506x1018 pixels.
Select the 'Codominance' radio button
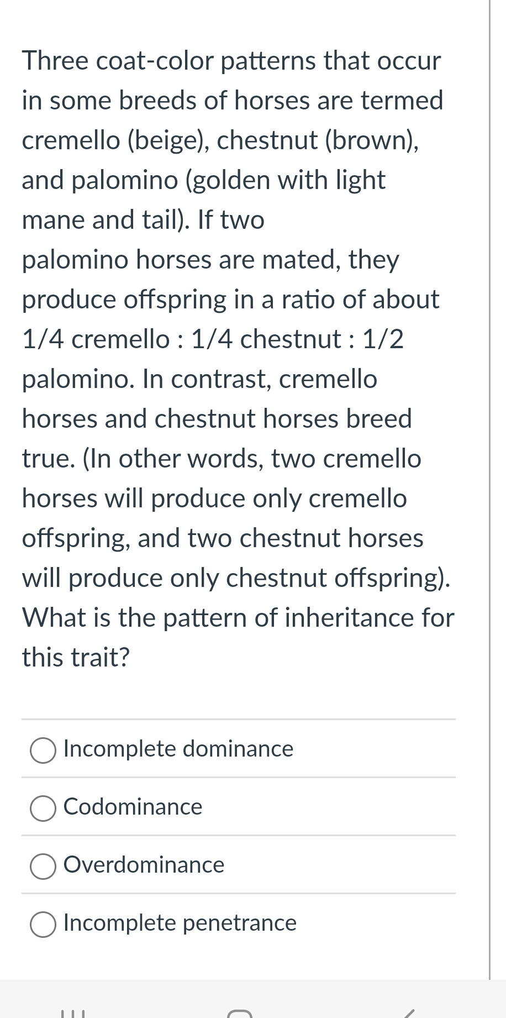pos(43,809)
